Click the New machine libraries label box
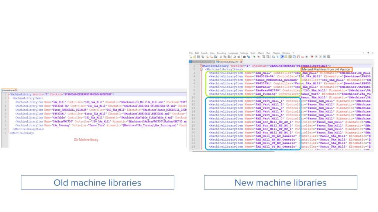 (281, 183)
